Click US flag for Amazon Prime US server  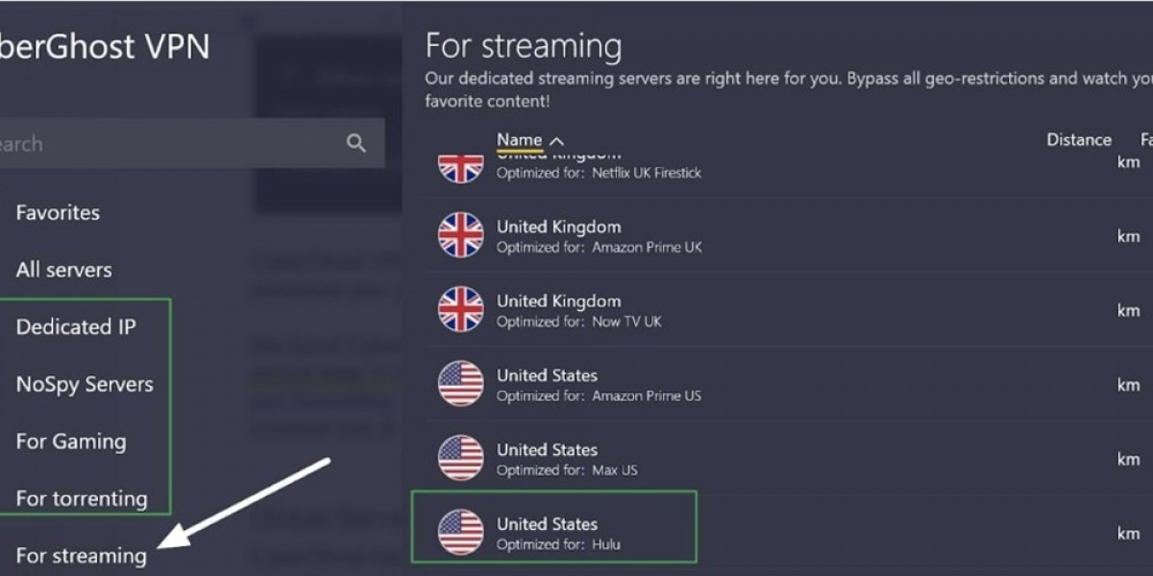(461, 384)
